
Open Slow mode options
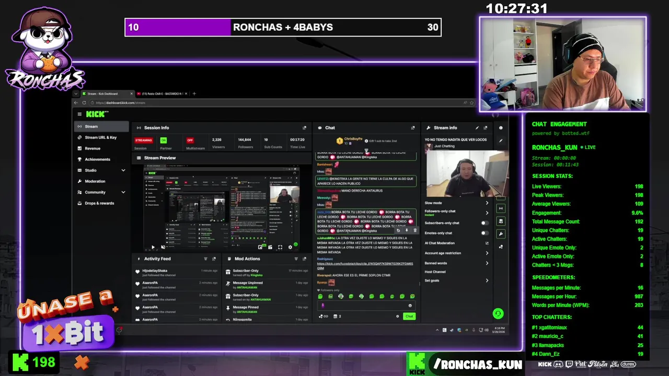click(457, 203)
